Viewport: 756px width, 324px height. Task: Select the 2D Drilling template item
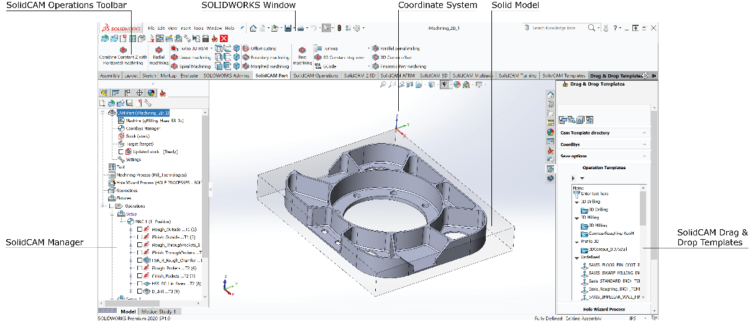594,210
